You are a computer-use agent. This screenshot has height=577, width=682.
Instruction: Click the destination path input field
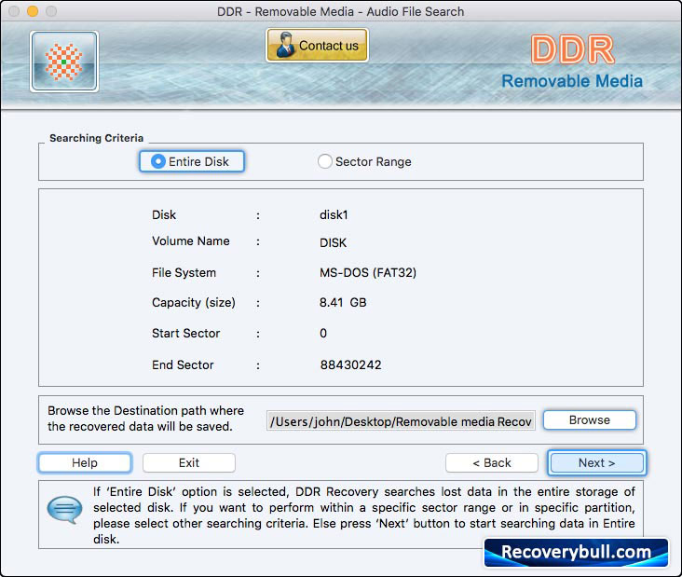coord(401,421)
